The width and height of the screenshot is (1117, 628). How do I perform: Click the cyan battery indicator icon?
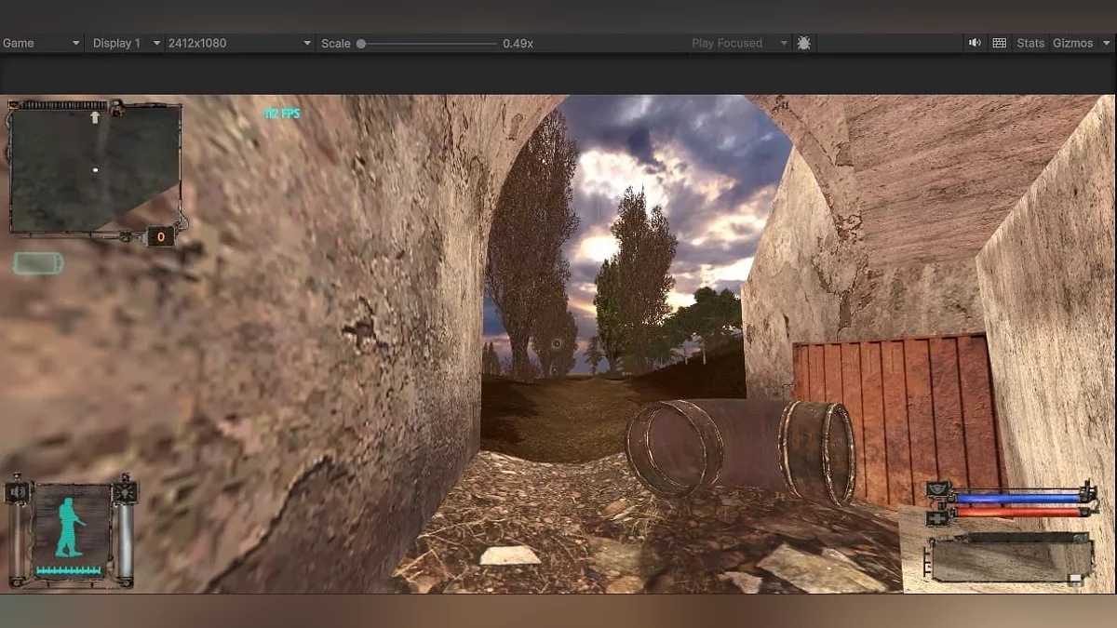(x=38, y=263)
